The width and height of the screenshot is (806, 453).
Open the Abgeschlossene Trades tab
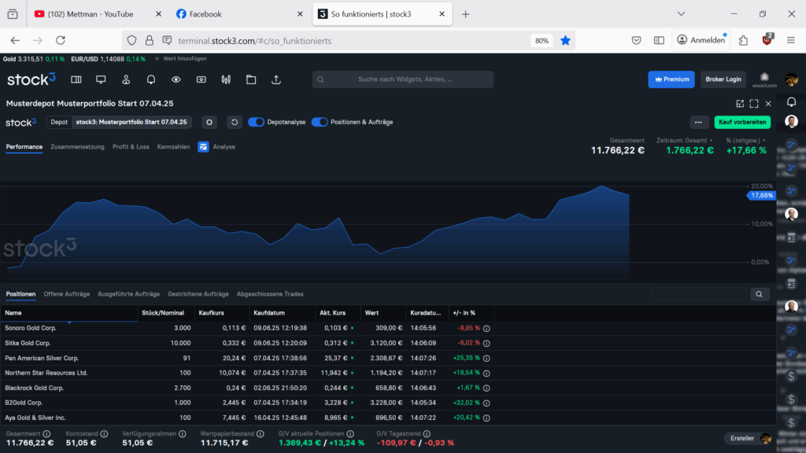(x=270, y=294)
